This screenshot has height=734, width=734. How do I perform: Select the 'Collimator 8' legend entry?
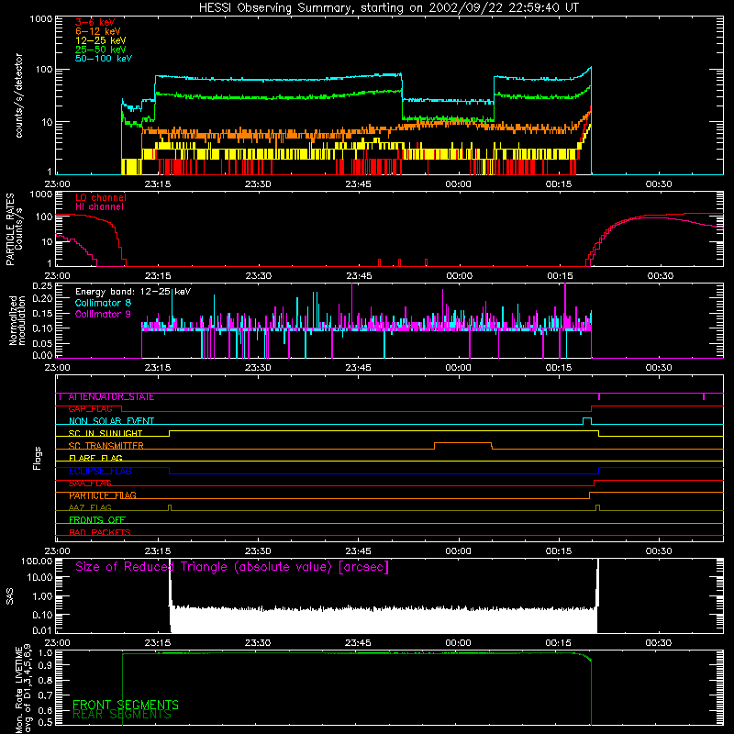point(103,303)
